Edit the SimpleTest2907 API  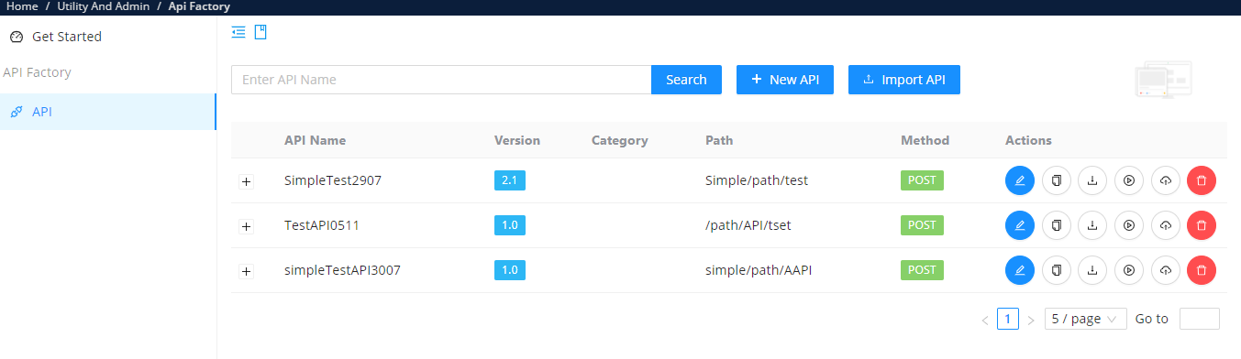[x=1020, y=180]
